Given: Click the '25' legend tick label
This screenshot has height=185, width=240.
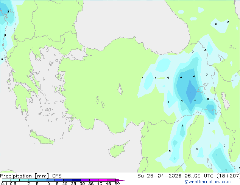Looking at the screenshot, I should coord(73,183).
